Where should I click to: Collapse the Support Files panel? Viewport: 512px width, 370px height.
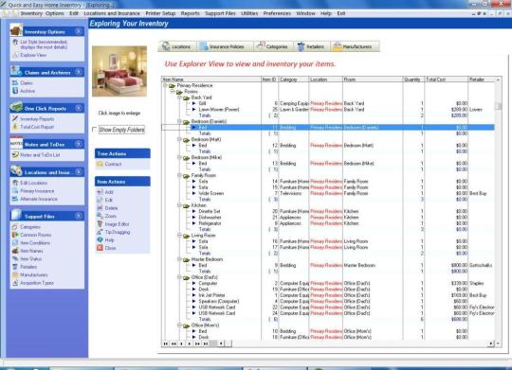[79, 216]
